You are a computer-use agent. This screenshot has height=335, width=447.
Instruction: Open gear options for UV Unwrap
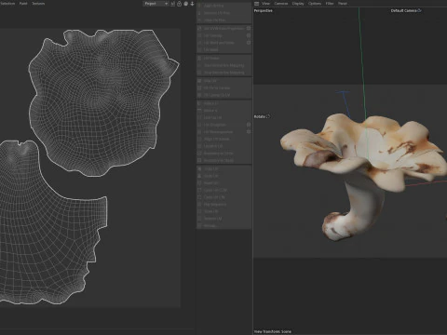click(249, 35)
